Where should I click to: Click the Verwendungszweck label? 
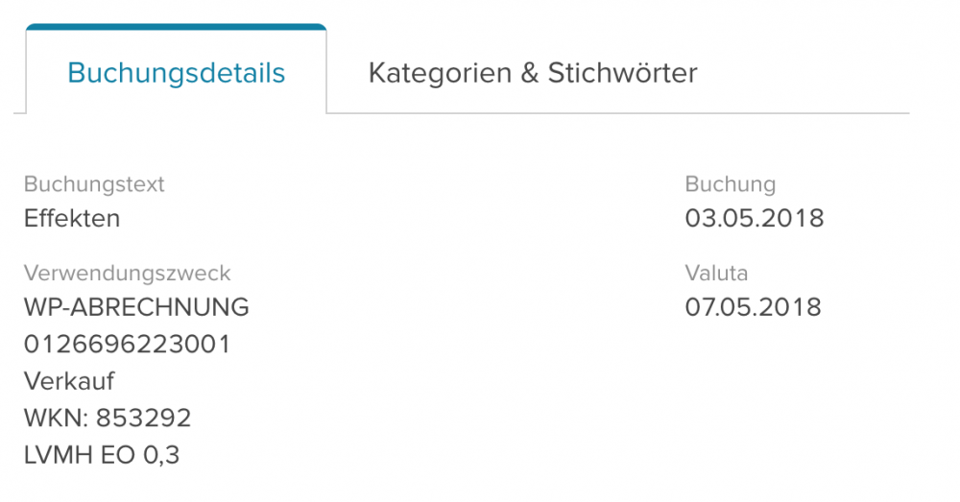click(x=127, y=274)
